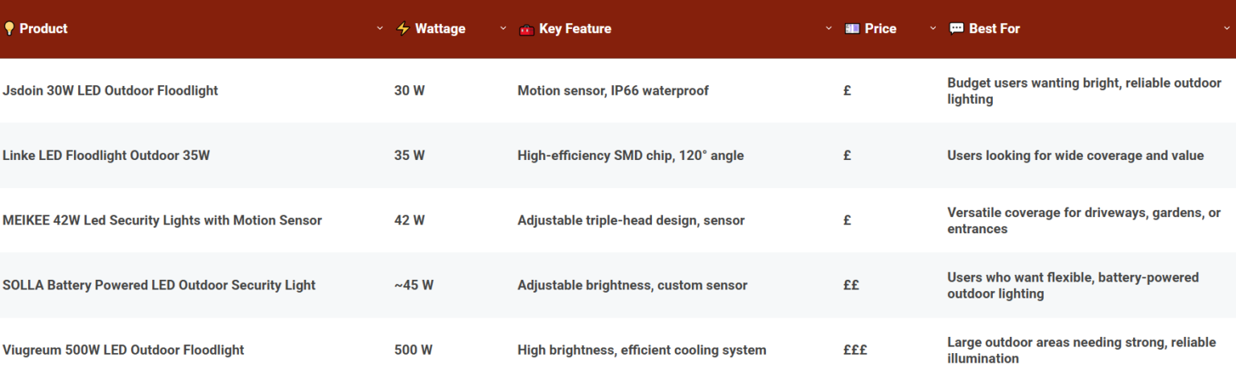1236x382 pixels.
Task: Expand the Price column dropdown chevron
Action: click(933, 29)
